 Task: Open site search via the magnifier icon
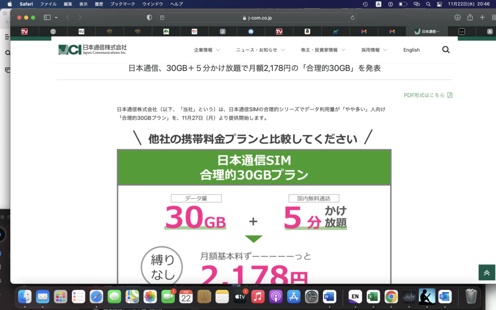click(x=446, y=49)
